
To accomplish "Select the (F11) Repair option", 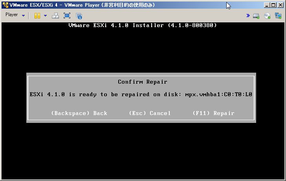I will (x=213, y=113).
